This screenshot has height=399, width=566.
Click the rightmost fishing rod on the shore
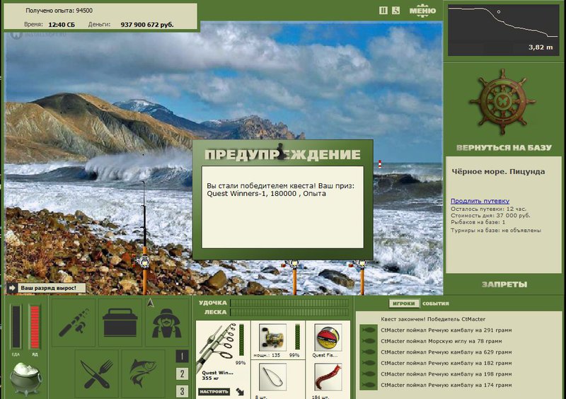pyautogui.click(x=362, y=276)
